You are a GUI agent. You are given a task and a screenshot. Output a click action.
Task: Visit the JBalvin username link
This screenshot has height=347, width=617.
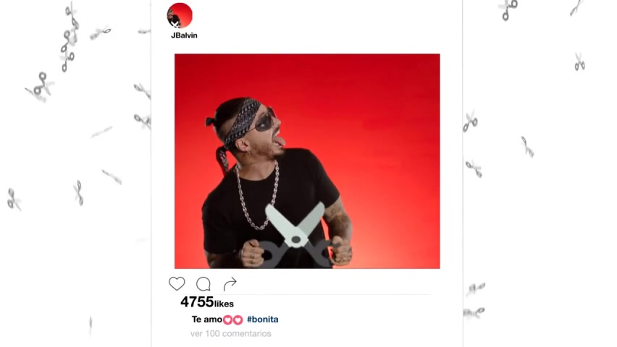pos(184,35)
